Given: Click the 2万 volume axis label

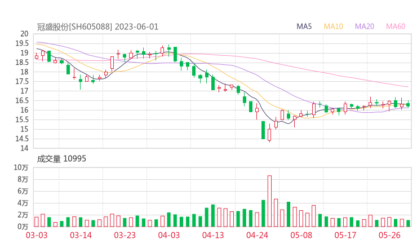Looking at the screenshot, I should [23, 215].
